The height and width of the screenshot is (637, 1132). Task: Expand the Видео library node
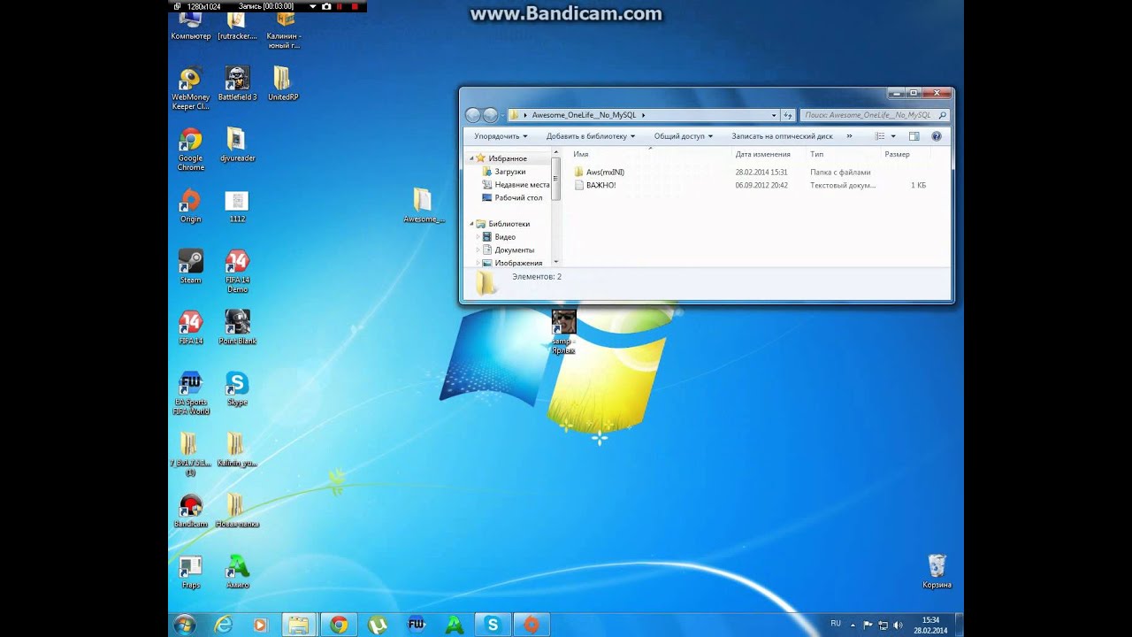click(478, 237)
